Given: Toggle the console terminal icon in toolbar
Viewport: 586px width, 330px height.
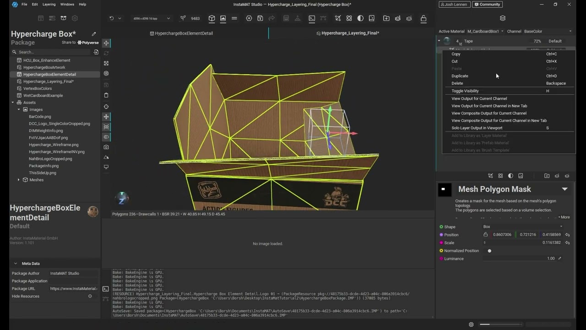Looking at the screenshot, I should tap(312, 18).
